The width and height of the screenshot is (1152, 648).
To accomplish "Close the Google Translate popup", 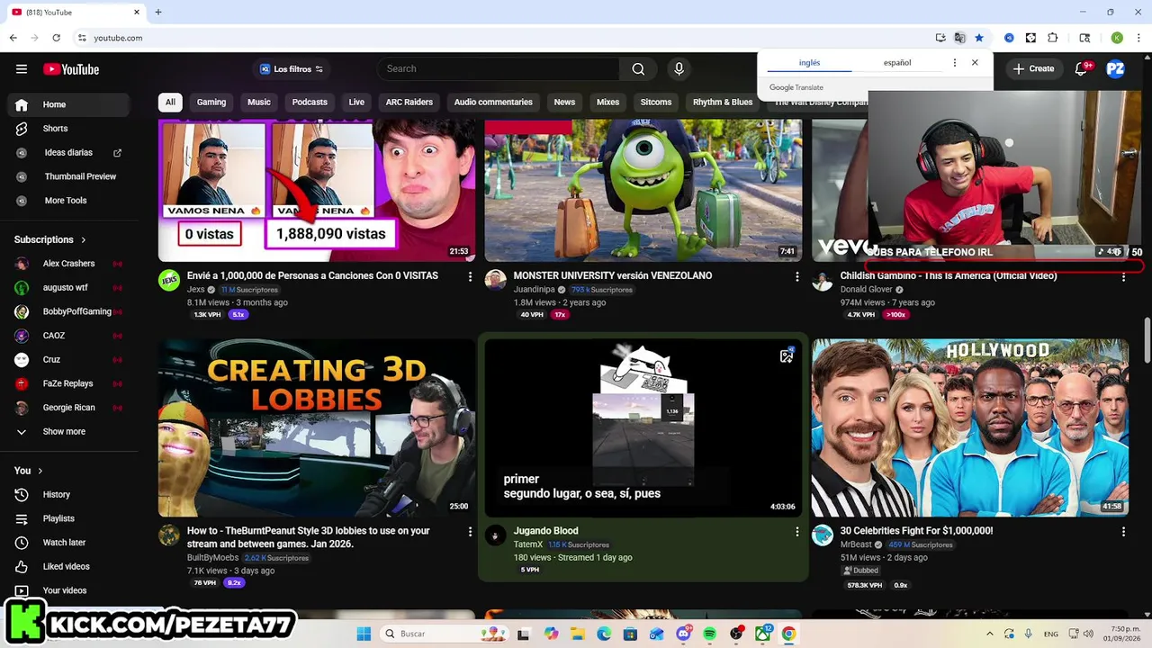I will [975, 63].
